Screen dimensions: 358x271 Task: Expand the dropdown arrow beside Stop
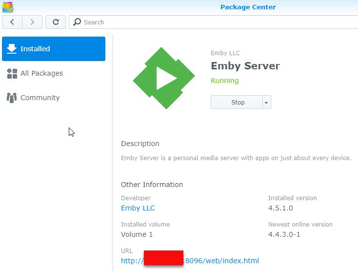click(x=266, y=103)
